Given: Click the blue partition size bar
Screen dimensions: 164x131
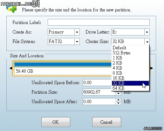Looking at the screenshot, I should pos(63,64).
